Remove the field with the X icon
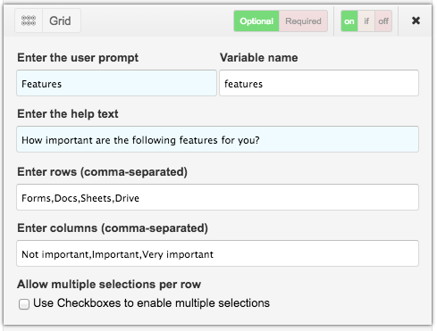The height and width of the screenshot is (331, 437). tap(416, 21)
